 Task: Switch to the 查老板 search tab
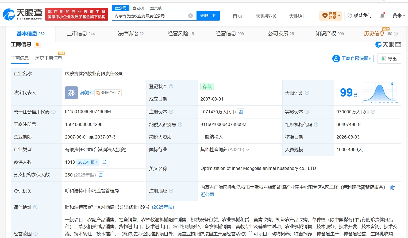(138, 8)
